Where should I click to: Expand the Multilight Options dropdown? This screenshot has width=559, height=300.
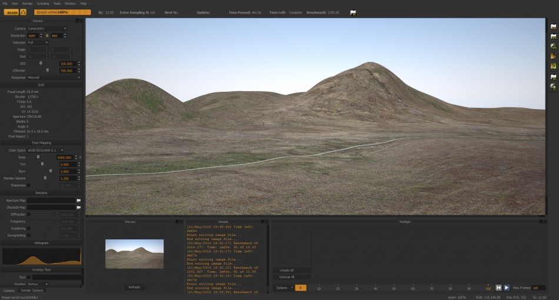284,288
